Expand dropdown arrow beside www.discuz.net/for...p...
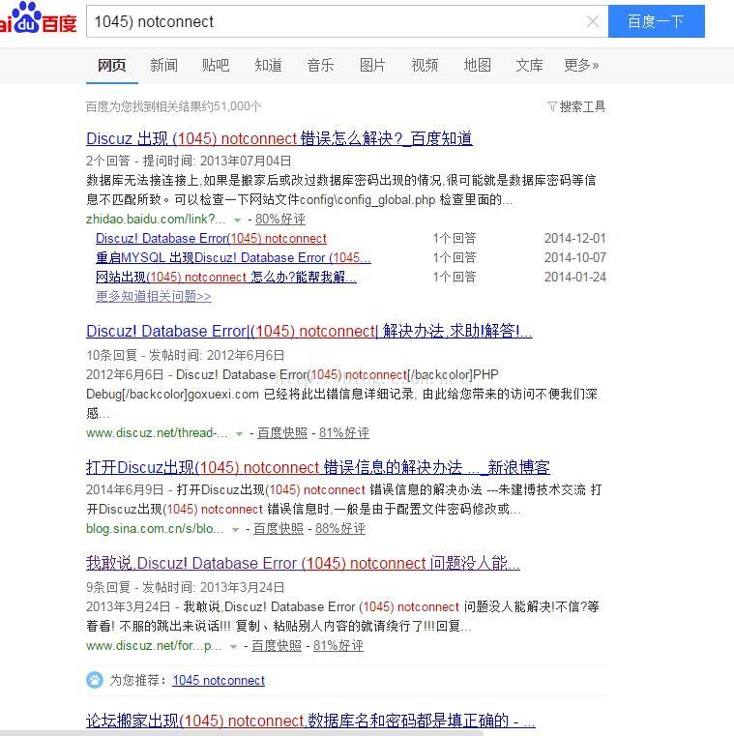 pyautogui.click(x=234, y=646)
